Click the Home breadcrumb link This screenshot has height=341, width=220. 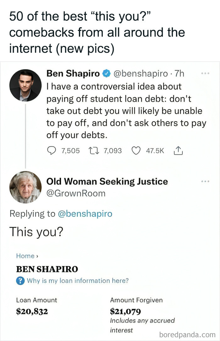[x=25, y=256]
